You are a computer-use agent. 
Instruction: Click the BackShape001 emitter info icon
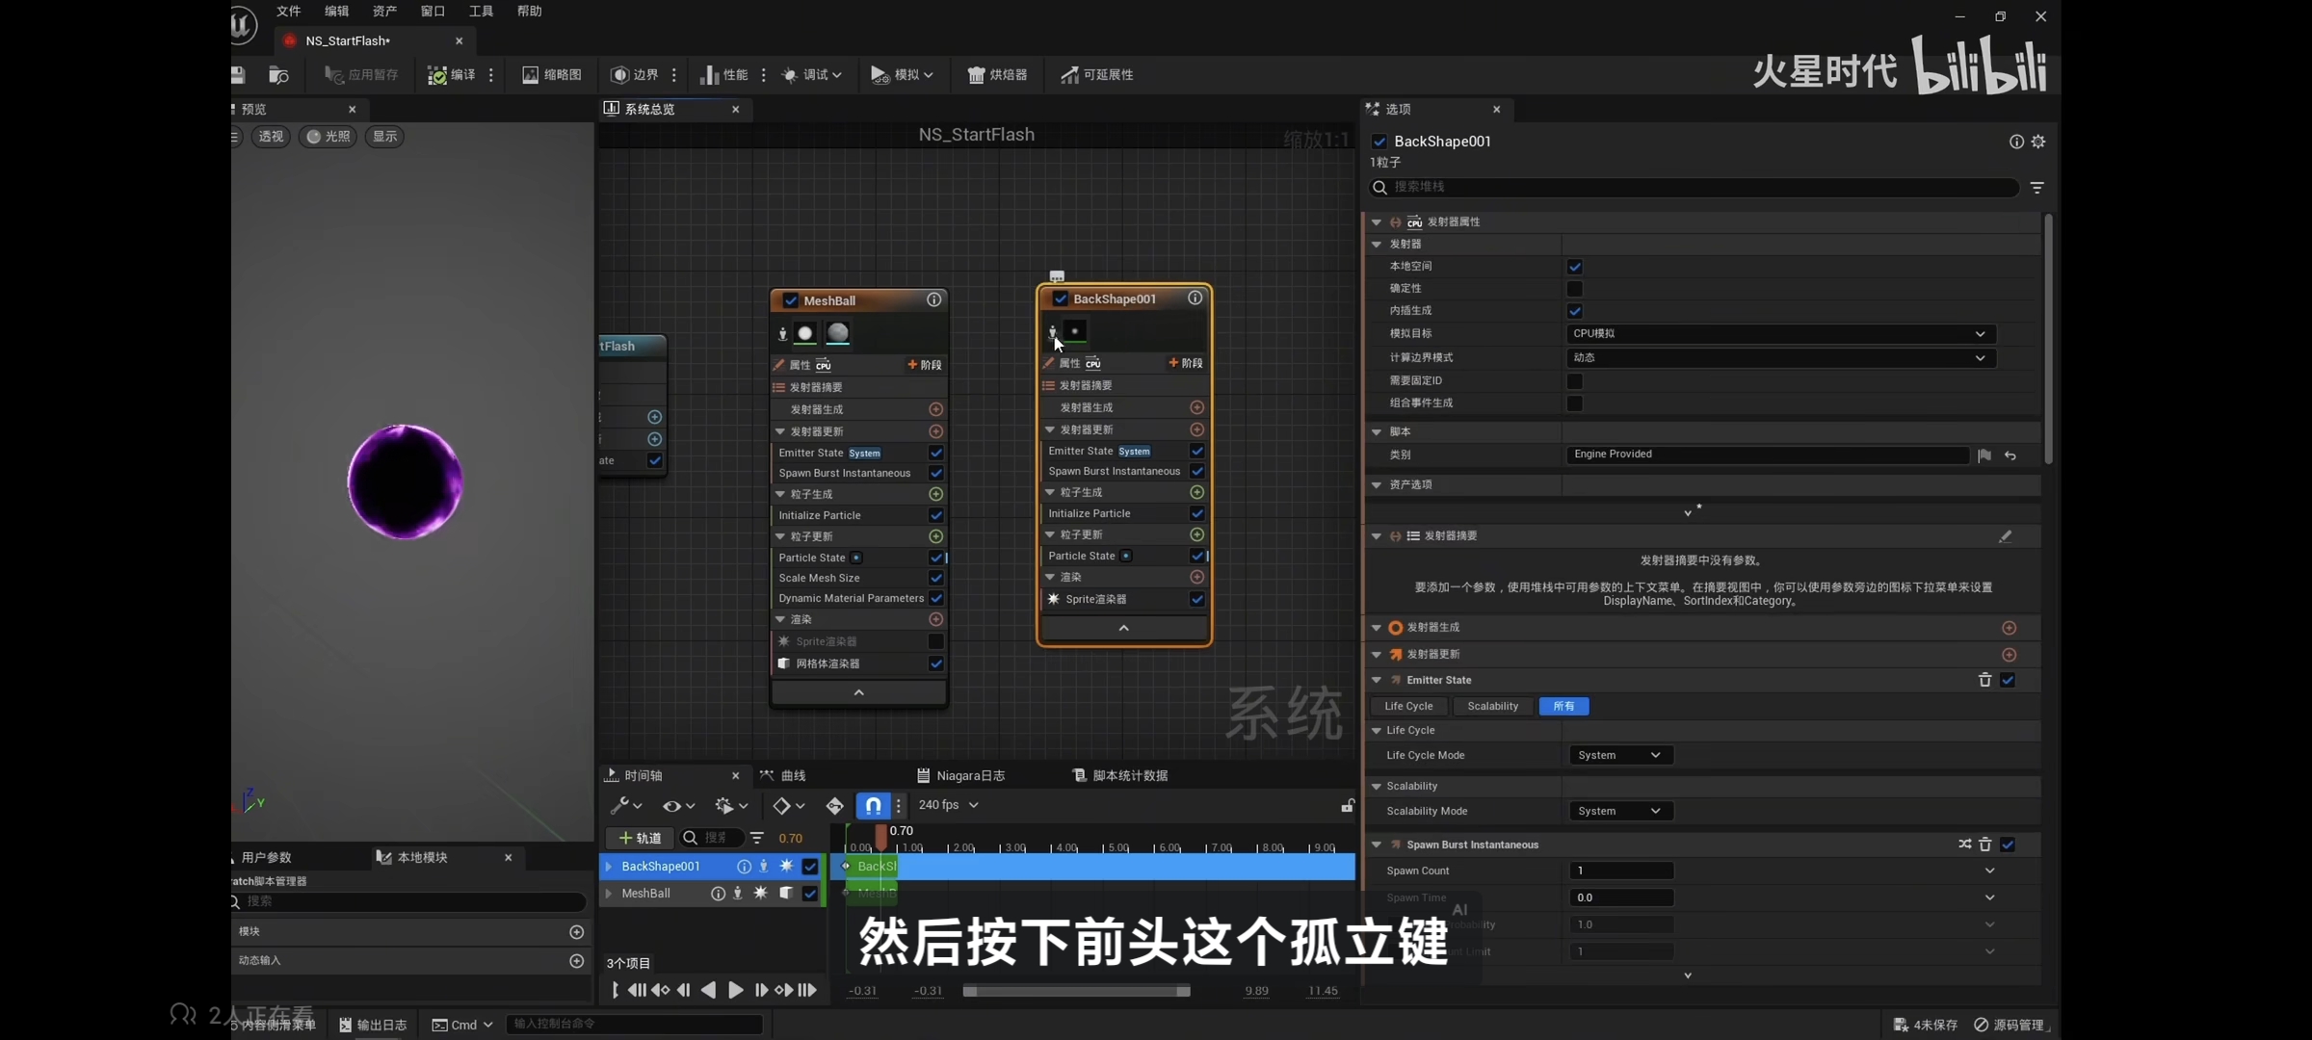coord(1195,299)
